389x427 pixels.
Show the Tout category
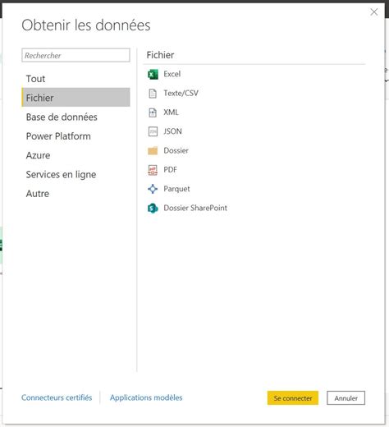click(x=76, y=79)
